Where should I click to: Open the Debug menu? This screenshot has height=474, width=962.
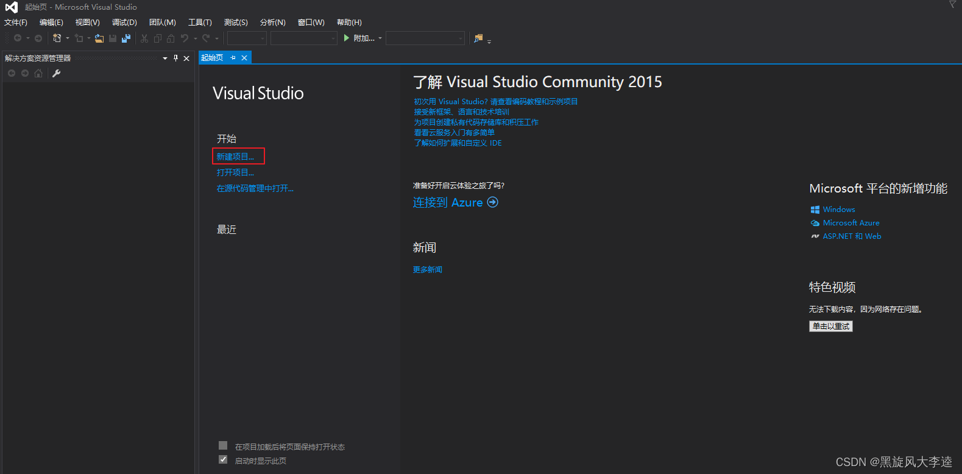tap(124, 23)
